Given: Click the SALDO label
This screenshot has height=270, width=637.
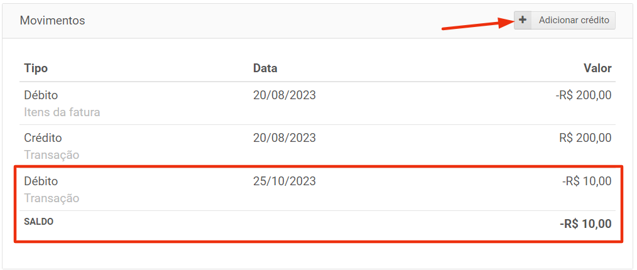Looking at the screenshot, I should [x=38, y=222].
